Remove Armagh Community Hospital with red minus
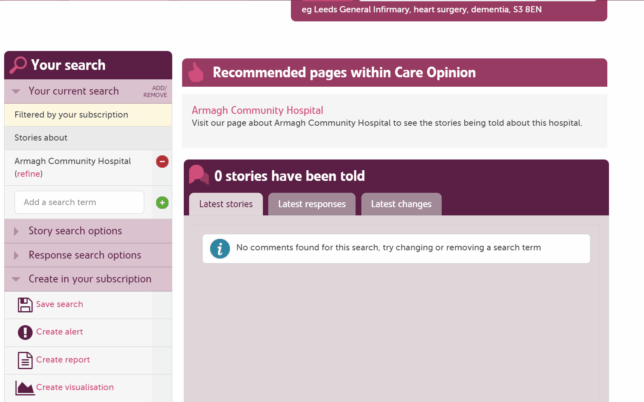 (x=162, y=162)
